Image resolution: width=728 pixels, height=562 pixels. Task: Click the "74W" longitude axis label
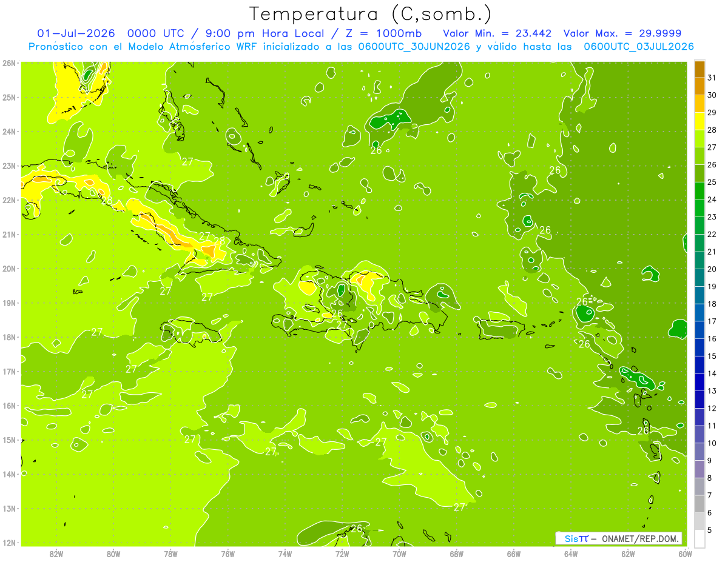click(285, 554)
